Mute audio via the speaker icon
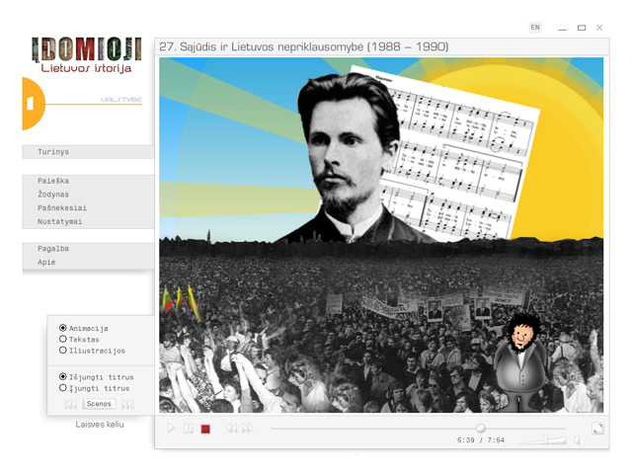This screenshot has height=474, width=632. (x=577, y=439)
